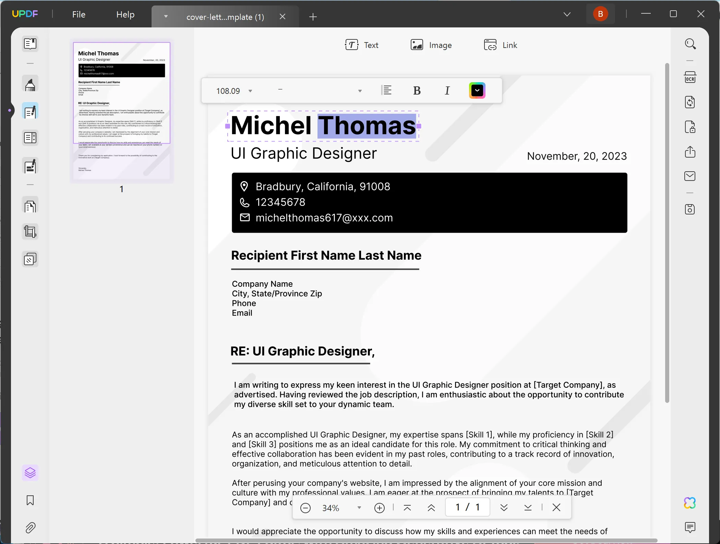Click the Image edit button
This screenshot has width=720, height=544.
tap(431, 45)
